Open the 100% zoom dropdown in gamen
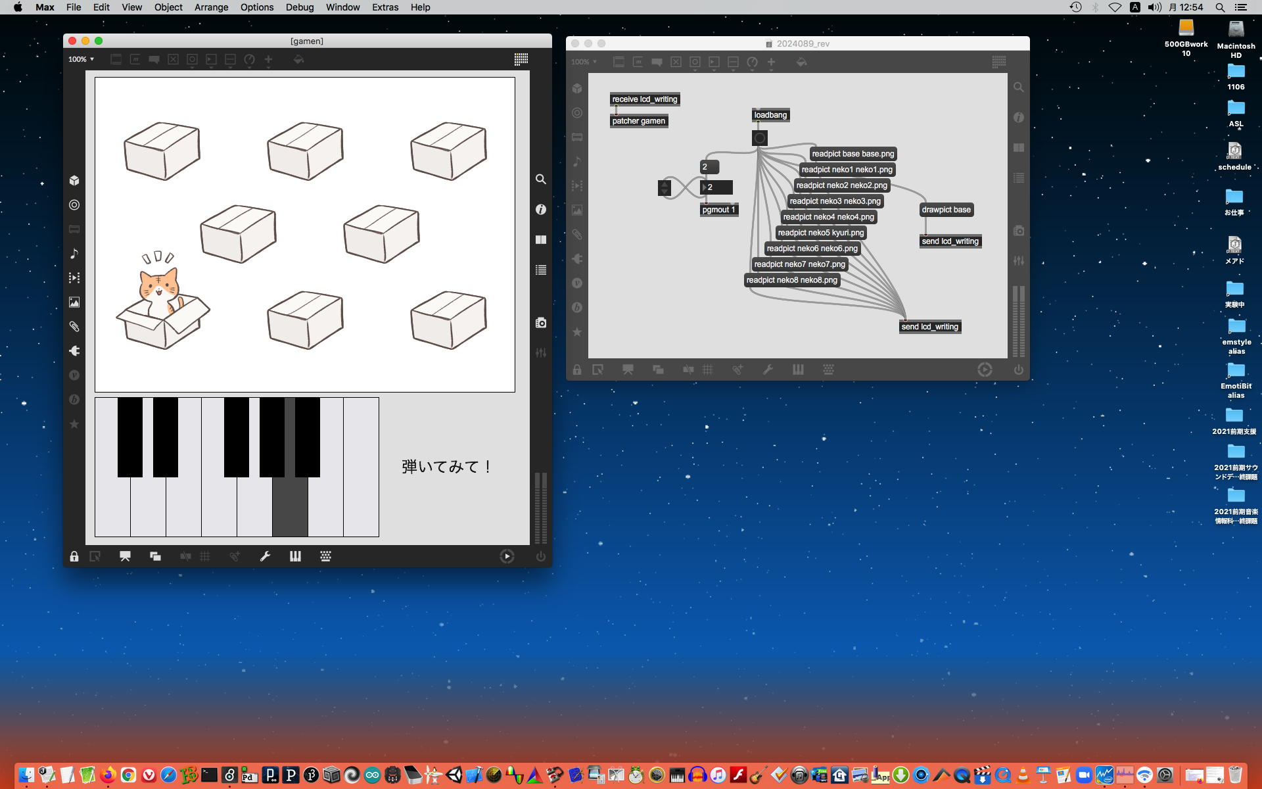 coord(81,59)
